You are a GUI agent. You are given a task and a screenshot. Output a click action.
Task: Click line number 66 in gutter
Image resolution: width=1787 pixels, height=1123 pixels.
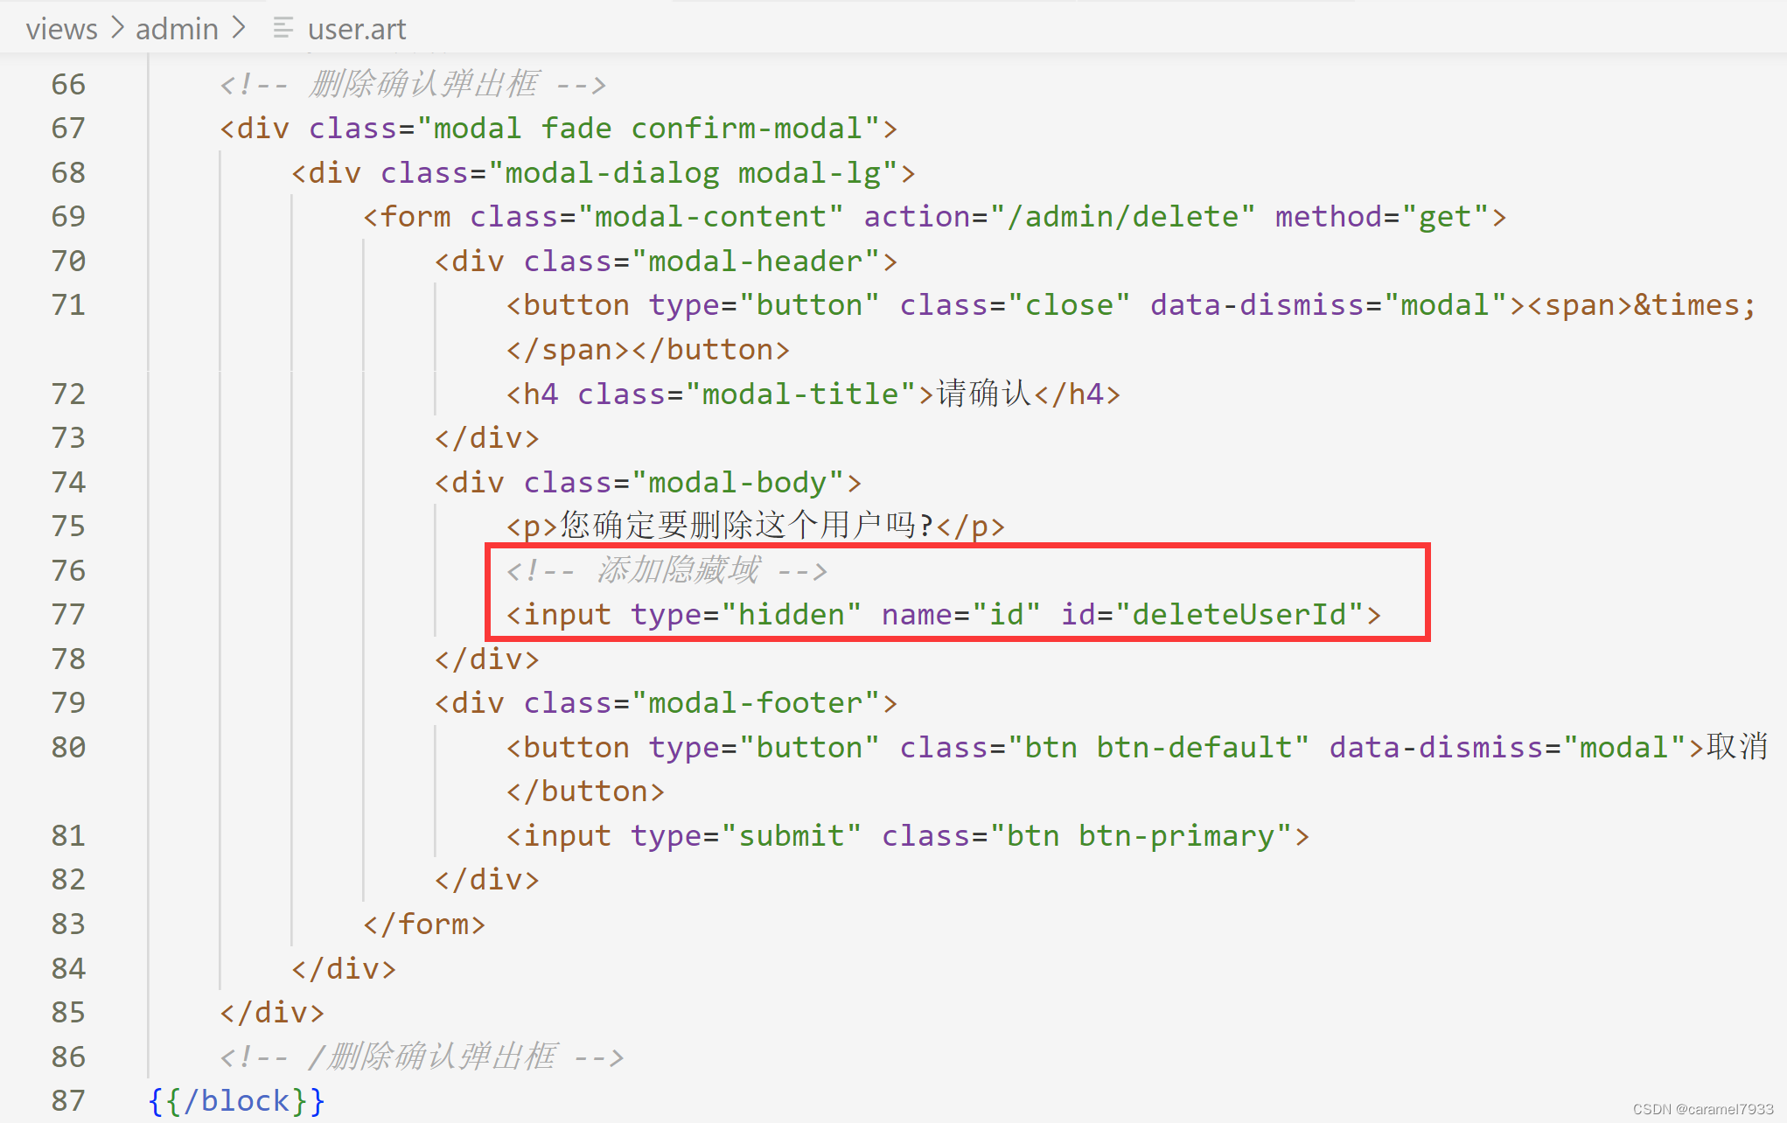pyautogui.click(x=68, y=84)
